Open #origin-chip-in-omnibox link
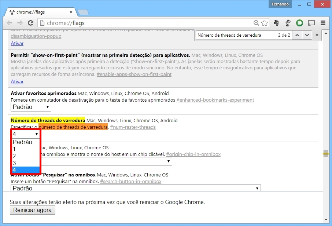The width and height of the screenshot is (332, 226). click(x=193, y=154)
